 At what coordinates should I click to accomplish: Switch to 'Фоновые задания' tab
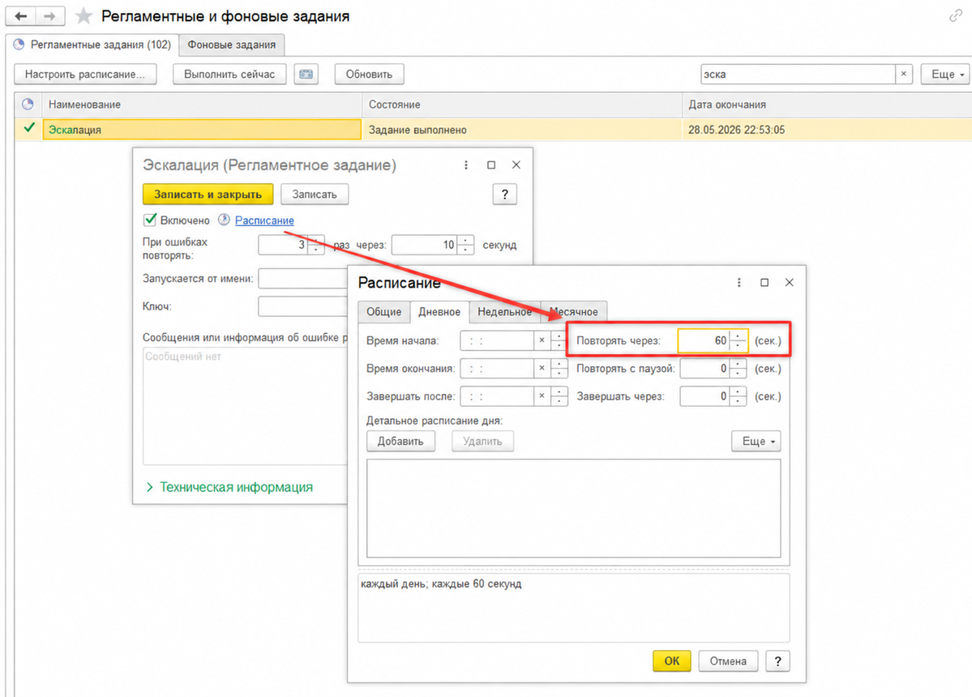232,45
